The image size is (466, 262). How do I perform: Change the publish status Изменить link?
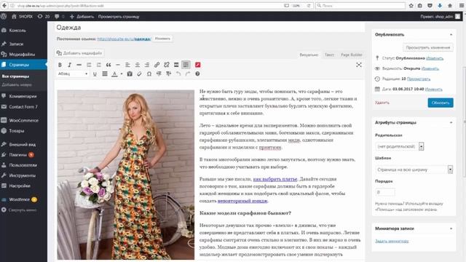point(435,58)
